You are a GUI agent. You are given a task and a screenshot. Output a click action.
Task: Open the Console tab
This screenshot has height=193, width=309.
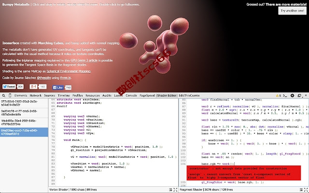131,96
